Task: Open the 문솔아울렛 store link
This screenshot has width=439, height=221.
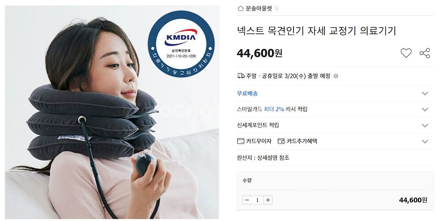Action: 259,9
